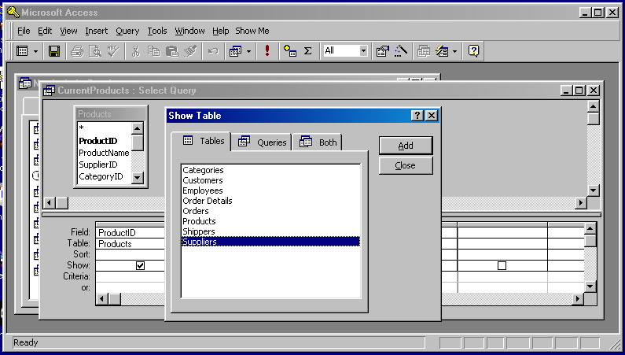Click the Save toolbar icon
The width and height of the screenshot is (625, 355).
[54, 51]
